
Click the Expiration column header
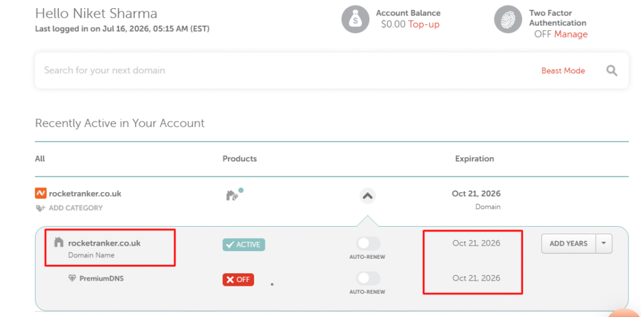point(474,158)
